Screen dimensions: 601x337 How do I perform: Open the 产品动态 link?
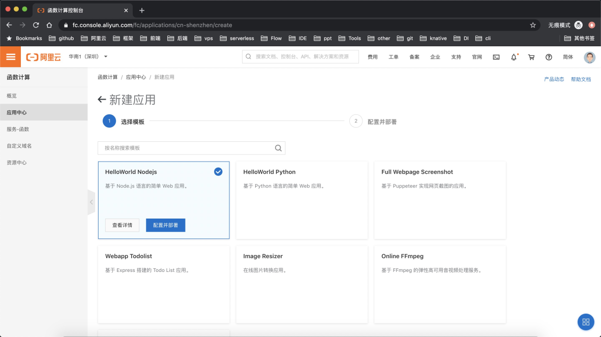tap(554, 79)
